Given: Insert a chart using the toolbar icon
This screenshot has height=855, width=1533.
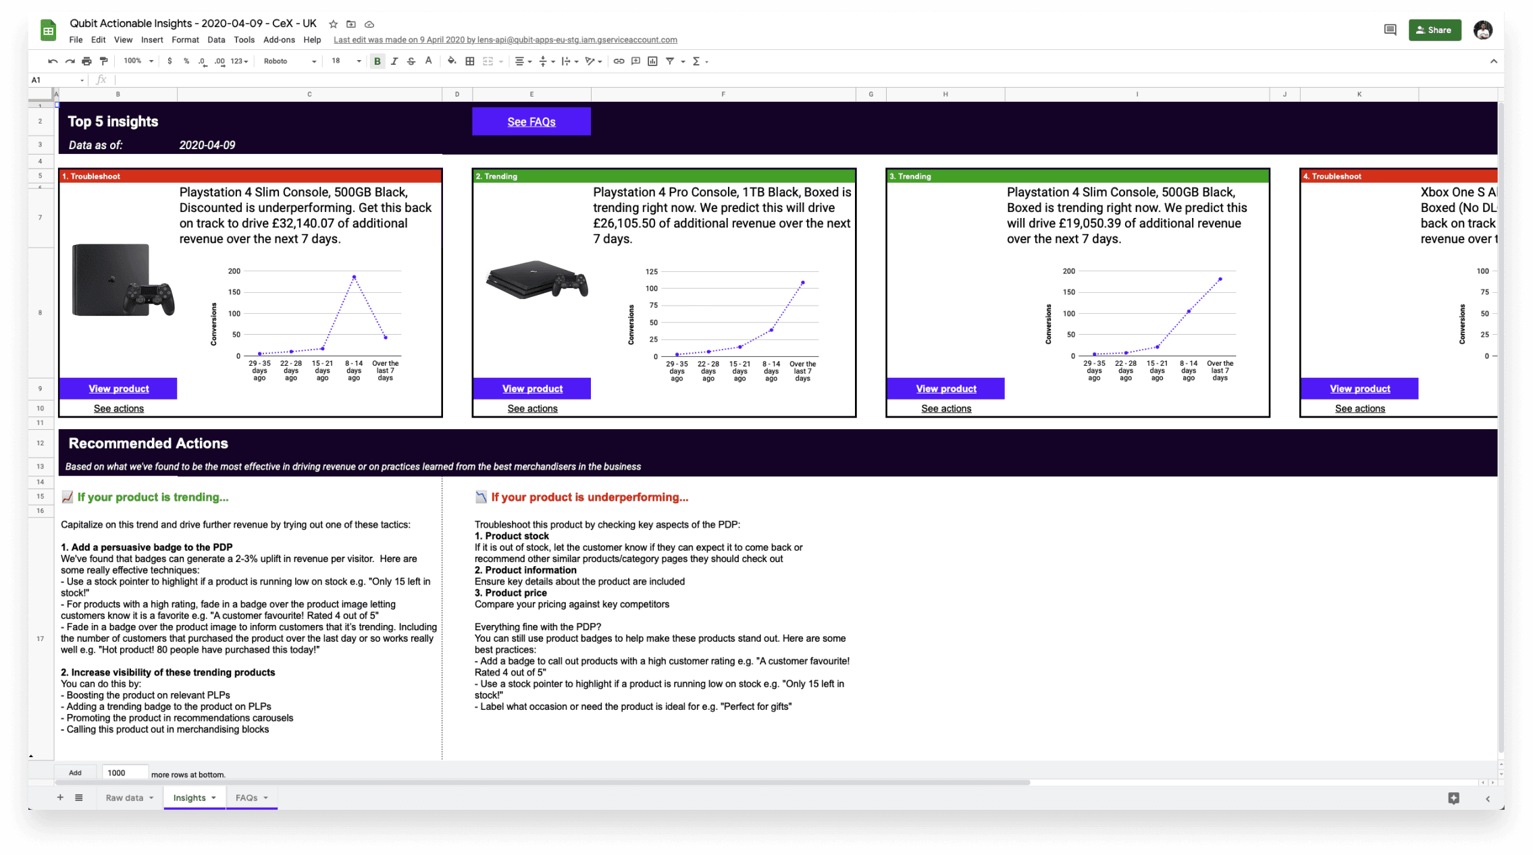Looking at the screenshot, I should 652,61.
